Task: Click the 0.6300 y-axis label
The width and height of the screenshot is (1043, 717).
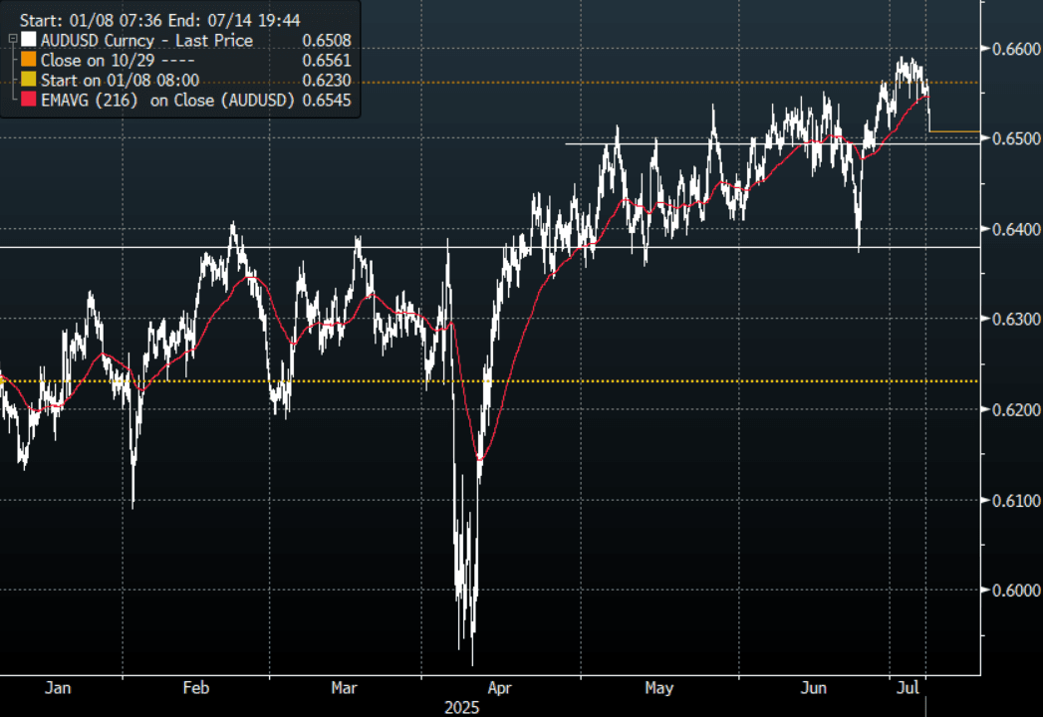Action: [1016, 320]
